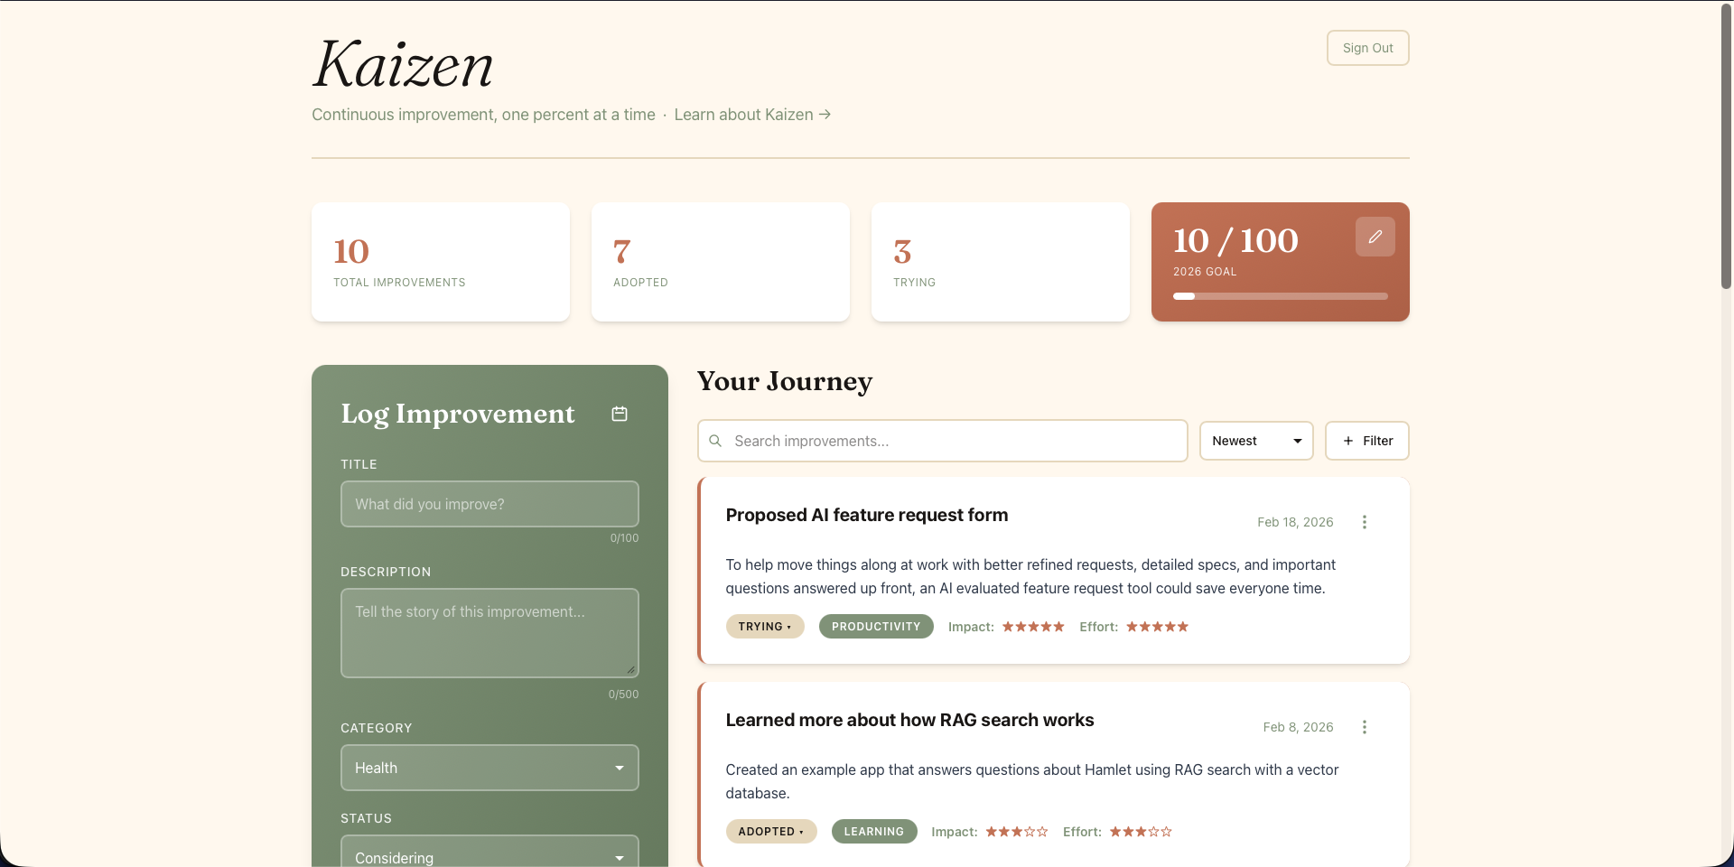1734x867 pixels.
Task: Open the kebab menu on Proposed AI feature card
Action: 1364,522
